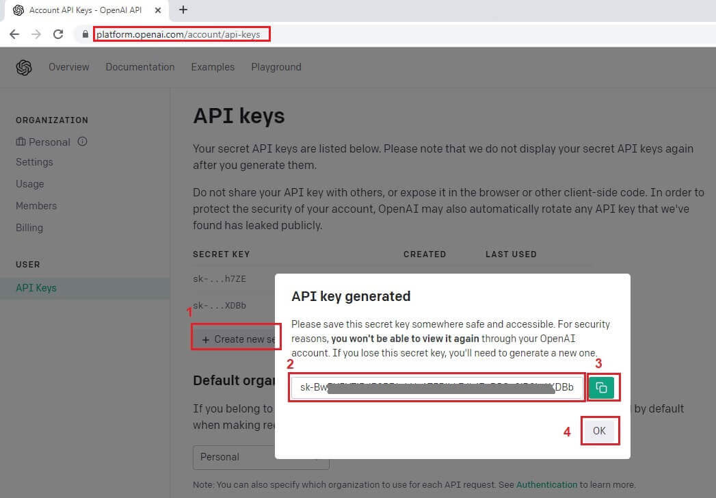
Task: Click the API key generated dialog title
Action: coord(351,296)
